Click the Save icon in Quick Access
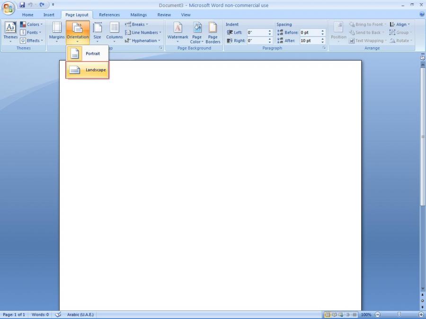This screenshot has width=426, height=319. click(x=22, y=5)
